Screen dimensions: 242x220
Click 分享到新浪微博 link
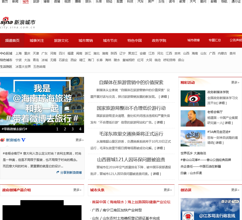(71, 172)
